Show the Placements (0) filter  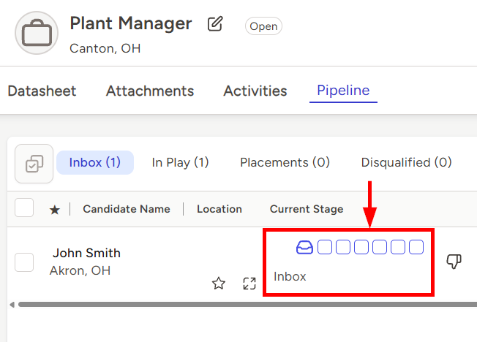[285, 162]
